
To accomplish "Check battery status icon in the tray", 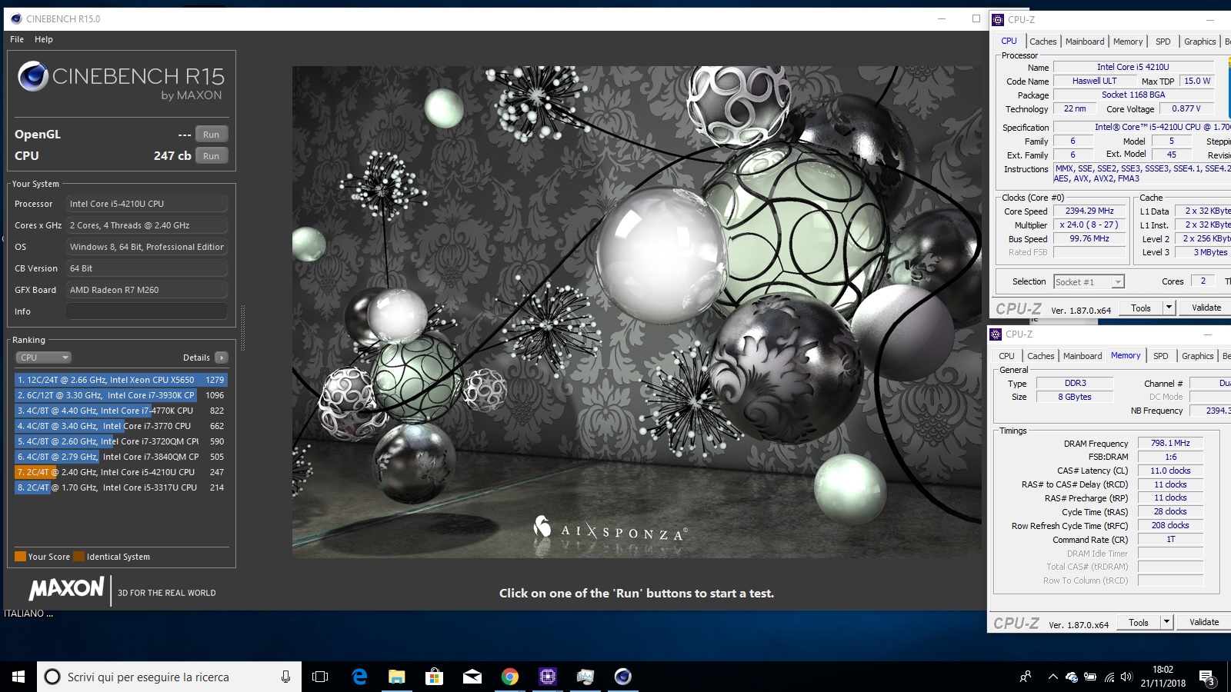I will tap(1090, 677).
